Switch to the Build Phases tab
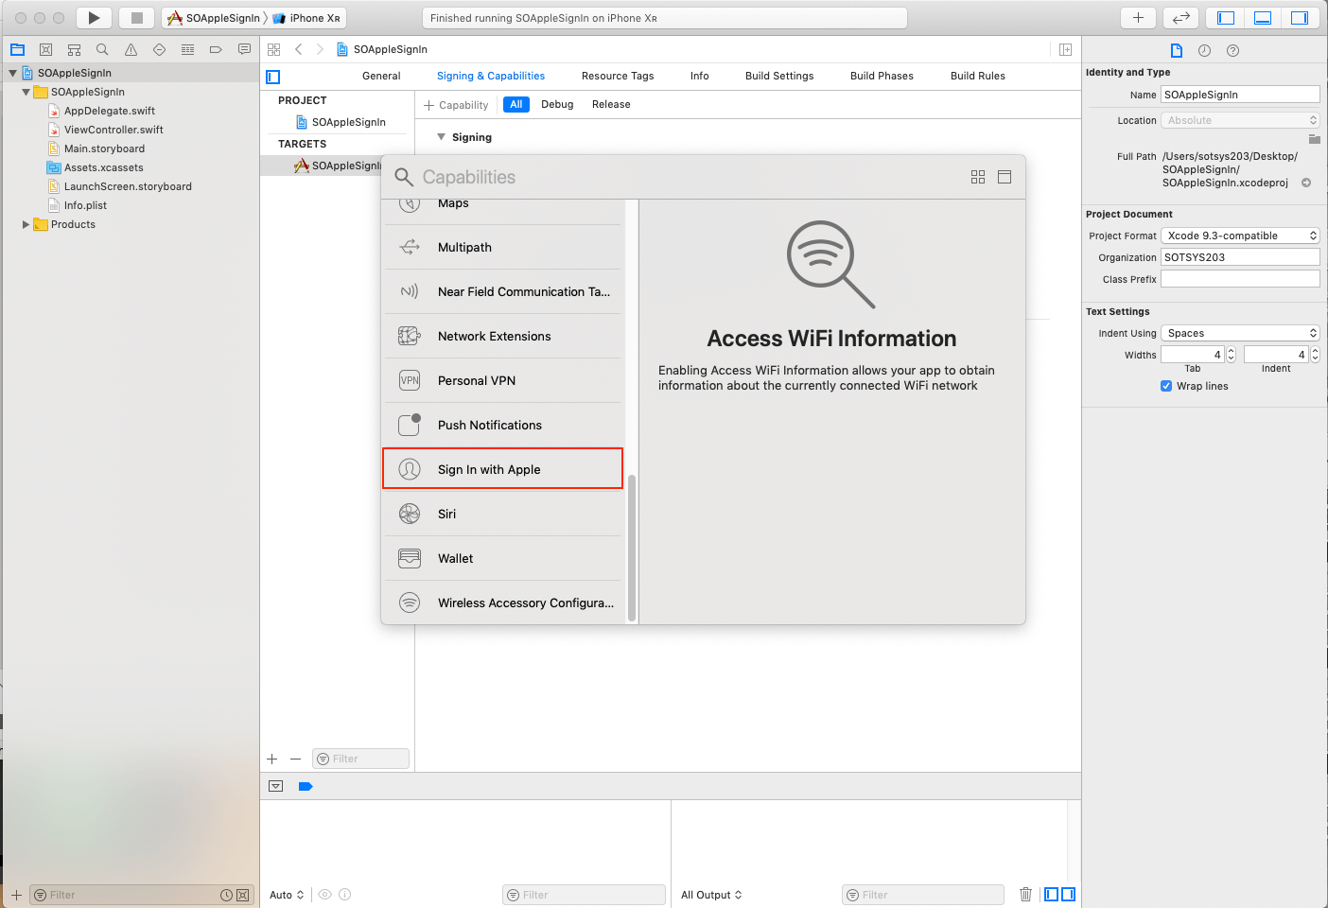 [x=882, y=76]
